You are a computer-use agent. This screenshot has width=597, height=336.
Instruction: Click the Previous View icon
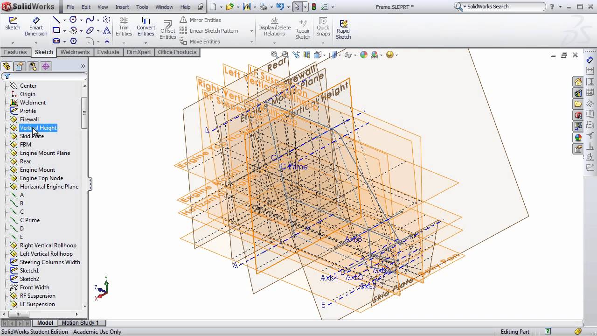[296, 55]
